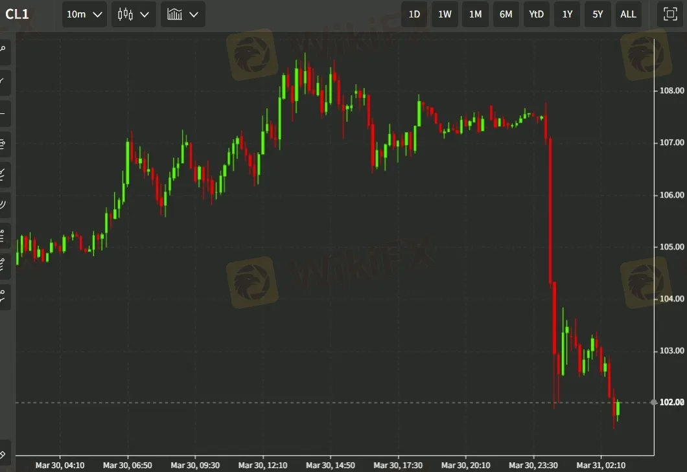Click the Mar 30, 09:30 time label
This screenshot has height=472, width=687.
tap(195, 465)
